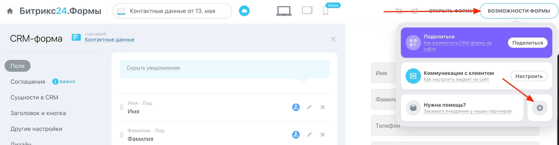Click auto-fill icon on Имя field
This screenshot has width=559, height=145.
296,107
